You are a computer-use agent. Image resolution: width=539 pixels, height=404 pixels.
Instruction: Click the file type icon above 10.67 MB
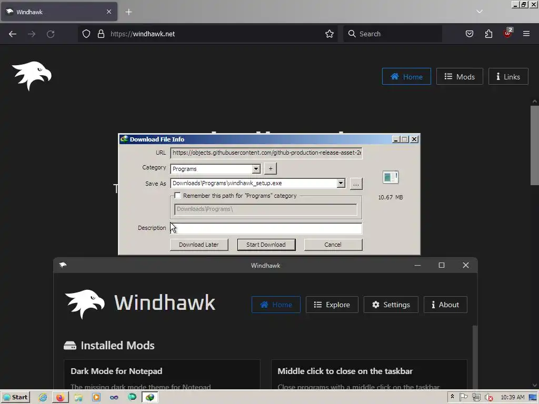click(391, 178)
